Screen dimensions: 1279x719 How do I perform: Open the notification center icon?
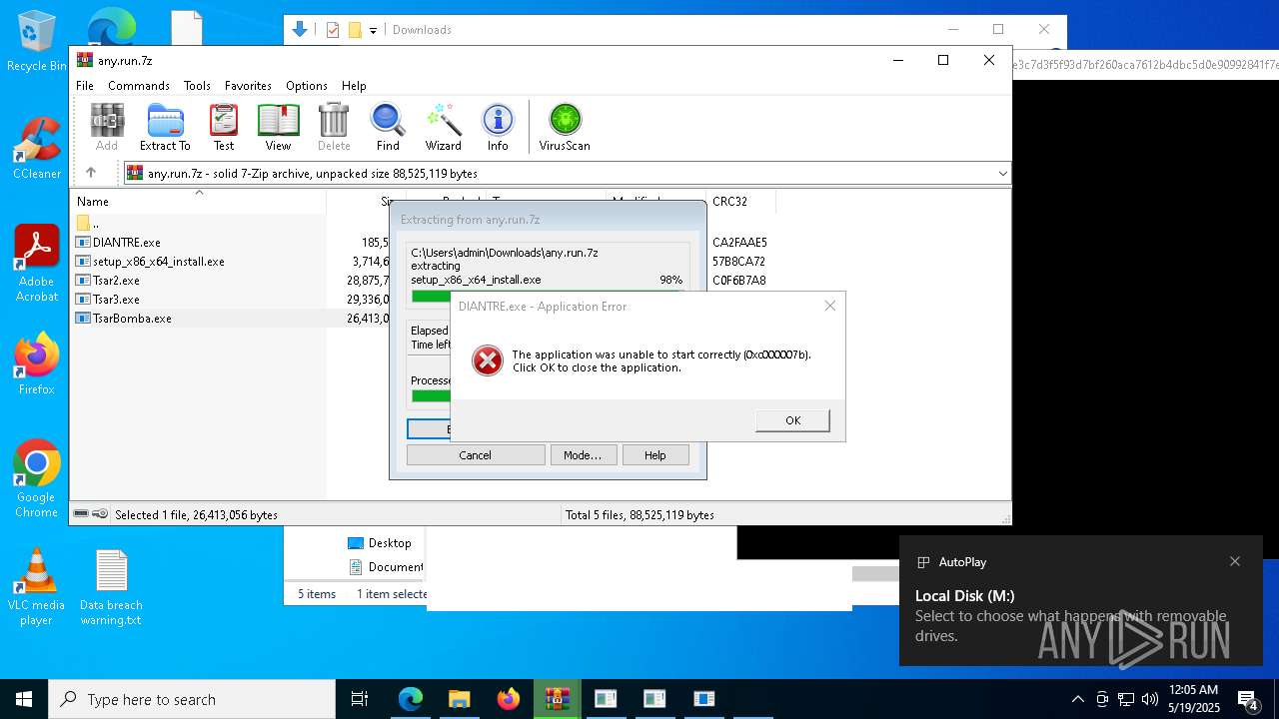pos(1248,699)
